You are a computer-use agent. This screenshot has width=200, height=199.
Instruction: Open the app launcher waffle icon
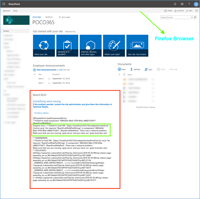coord(4,4)
